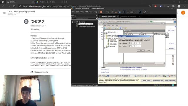Click the Customize link in Network Center
Screen dimensions: 188x106
172,44
